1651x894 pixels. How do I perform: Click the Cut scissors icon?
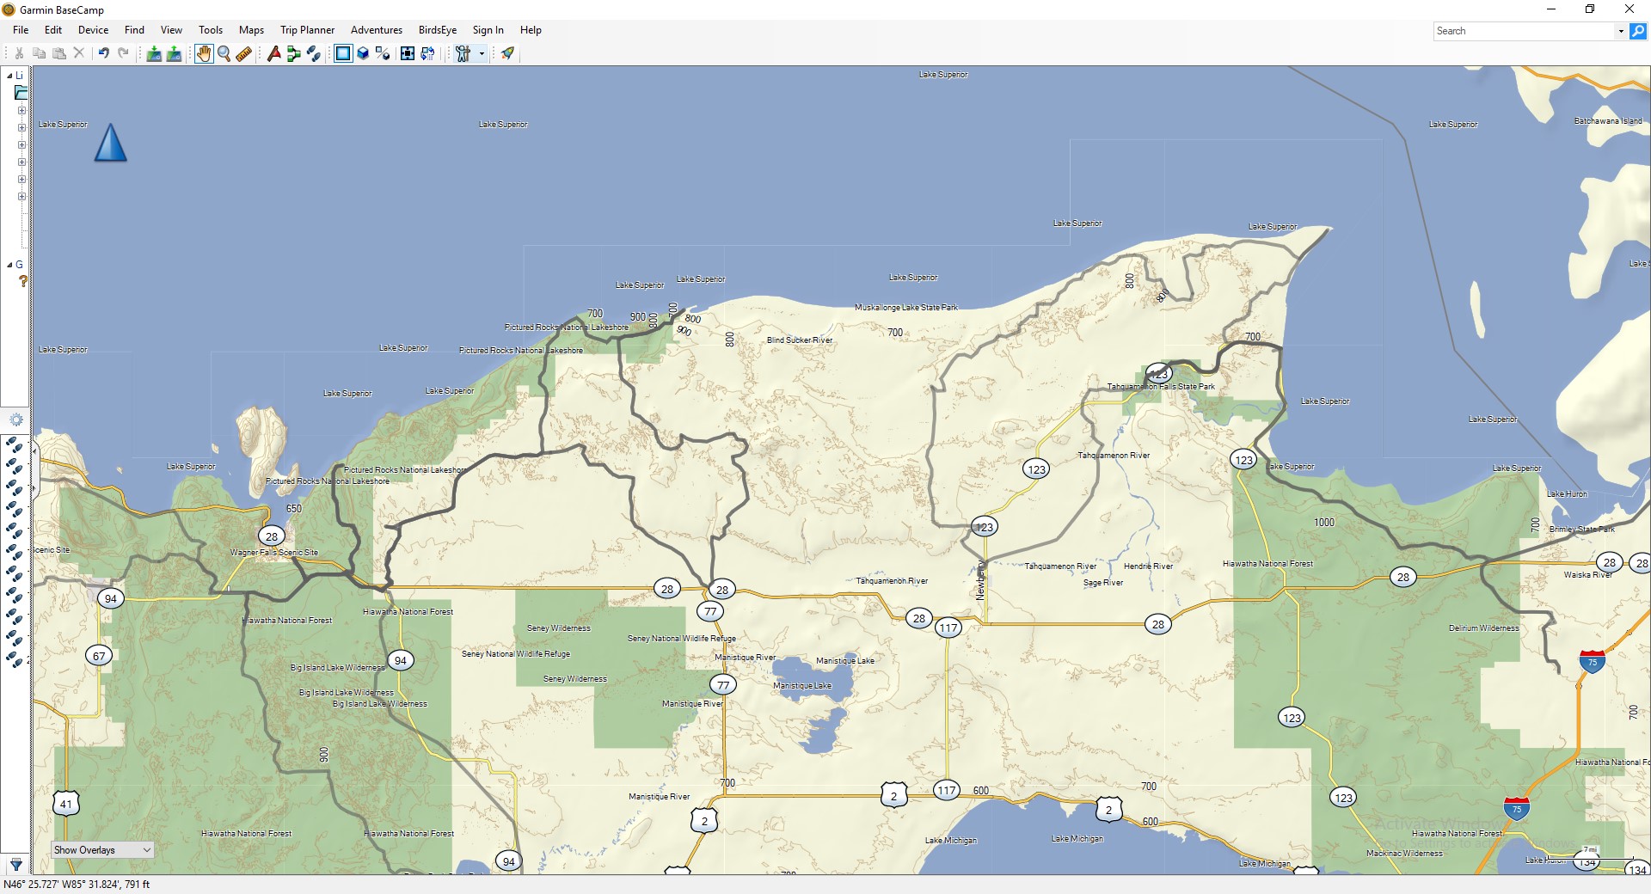[x=19, y=53]
